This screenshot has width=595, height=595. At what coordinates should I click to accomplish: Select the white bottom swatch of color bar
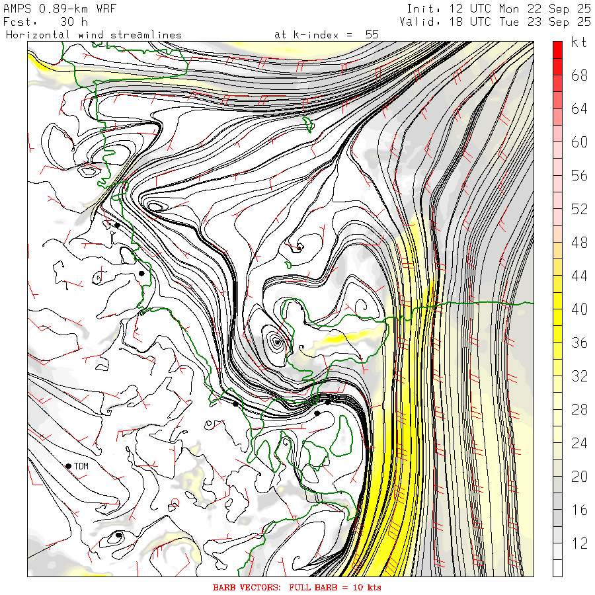557,568
